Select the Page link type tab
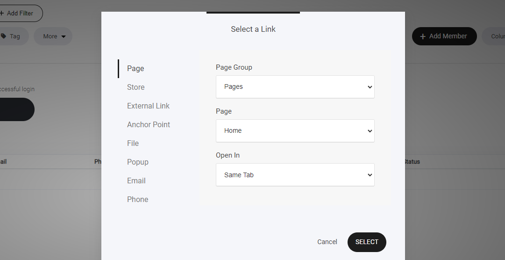This screenshot has height=260, width=505. point(135,68)
